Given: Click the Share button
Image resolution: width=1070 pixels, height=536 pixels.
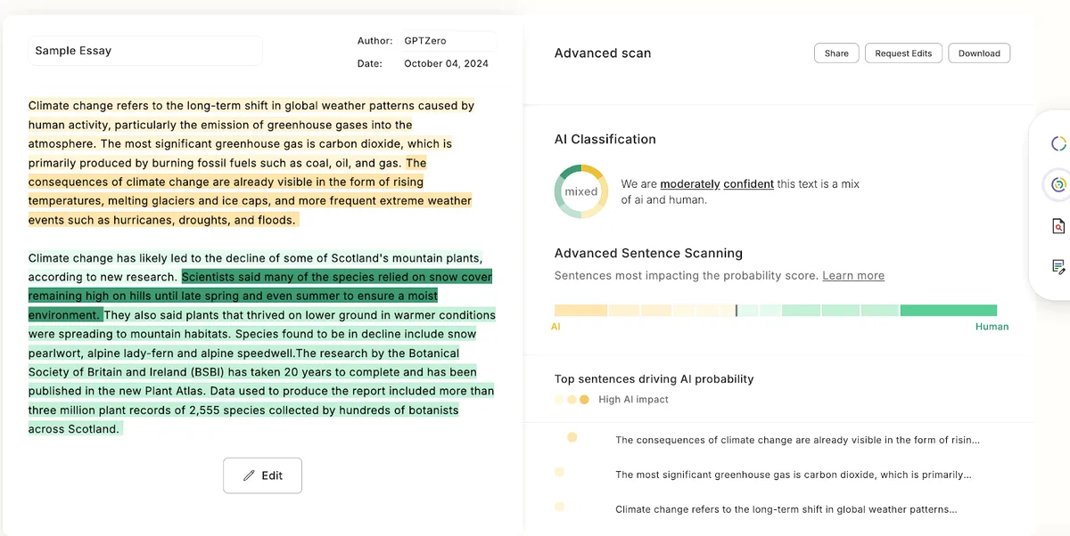Looking at the screenshot, I should (836, 53).
